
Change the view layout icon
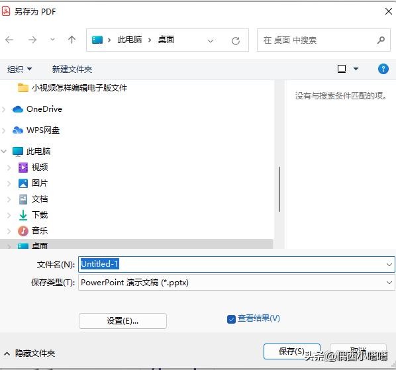pyautogui.click(x=342, y=69)
